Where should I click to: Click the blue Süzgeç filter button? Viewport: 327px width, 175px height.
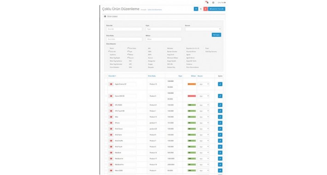[x=216, y=35]
